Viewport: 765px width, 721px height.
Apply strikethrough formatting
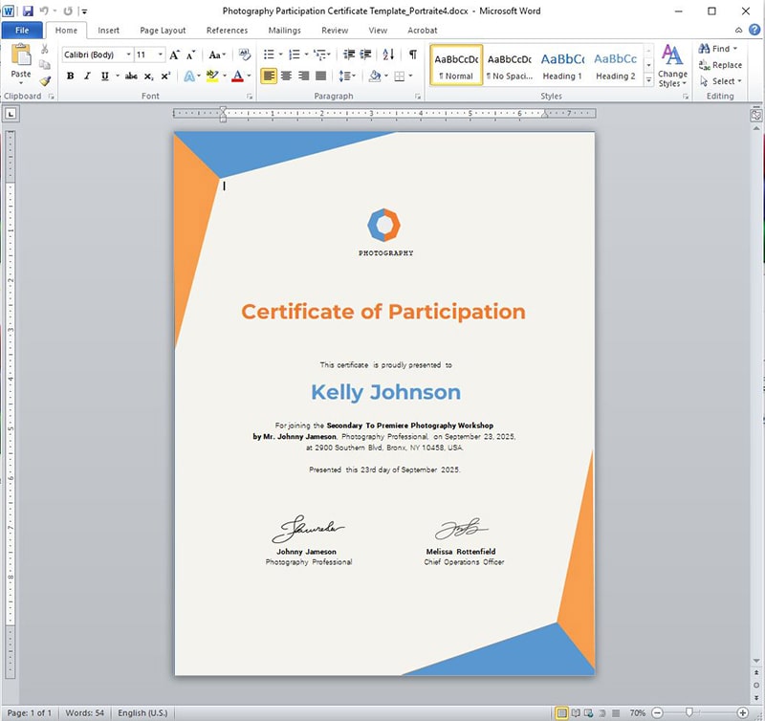[133, 76]
